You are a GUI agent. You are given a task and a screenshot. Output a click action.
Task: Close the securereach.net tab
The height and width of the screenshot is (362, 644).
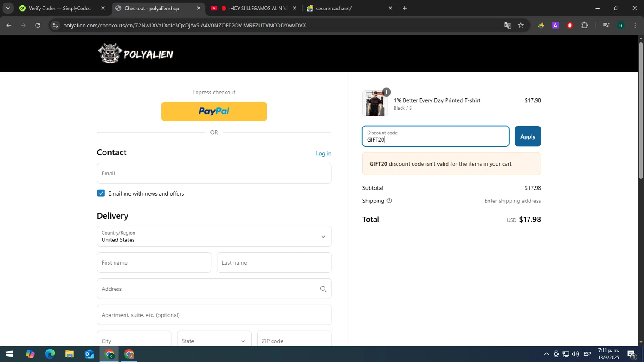point(390,8)
